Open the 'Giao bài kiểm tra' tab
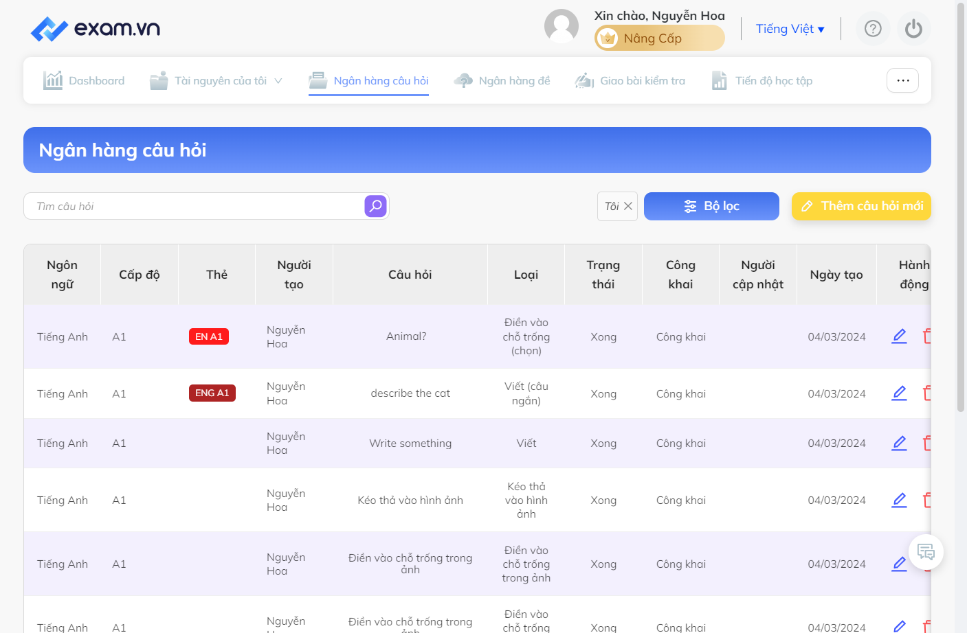 [x=630, y=81]
